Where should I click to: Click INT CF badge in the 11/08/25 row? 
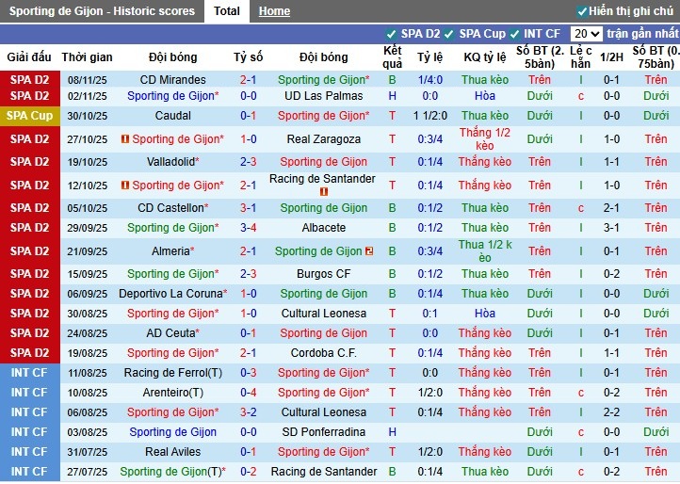(29, 373)
